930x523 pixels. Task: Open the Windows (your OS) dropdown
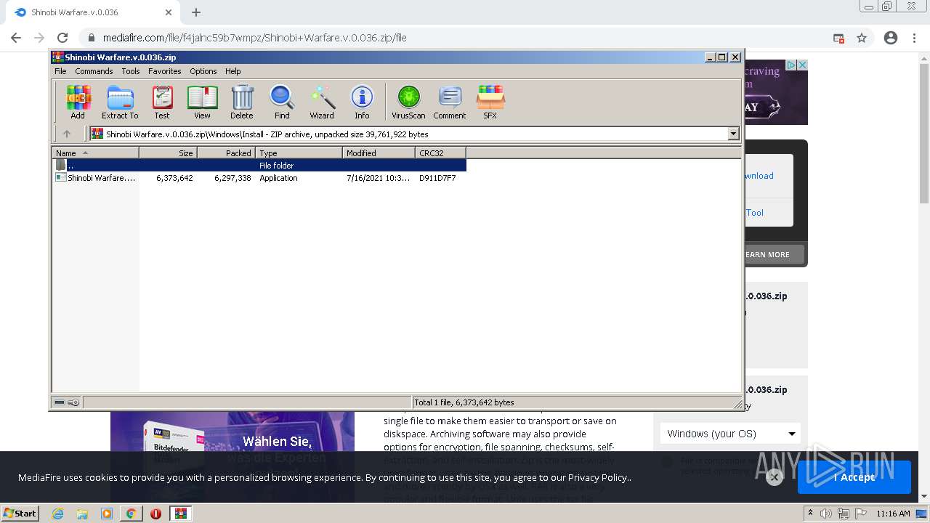730,434
